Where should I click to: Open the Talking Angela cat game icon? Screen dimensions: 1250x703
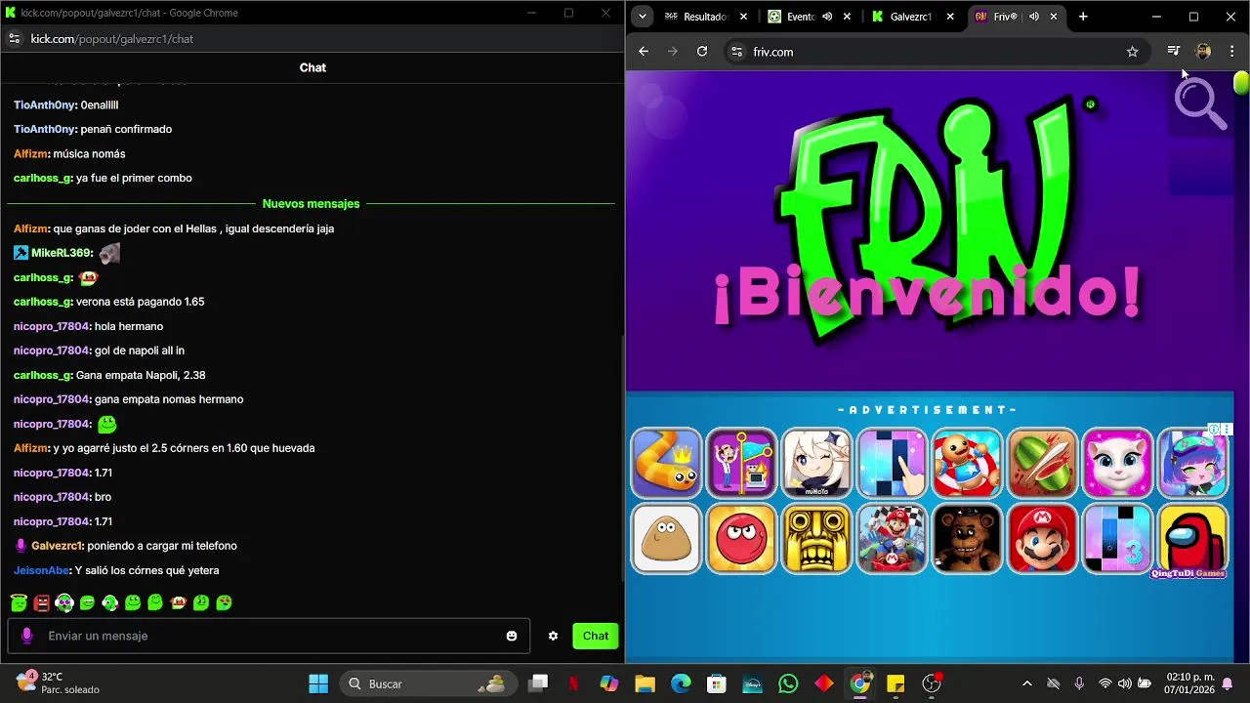tap(1117, 463)
